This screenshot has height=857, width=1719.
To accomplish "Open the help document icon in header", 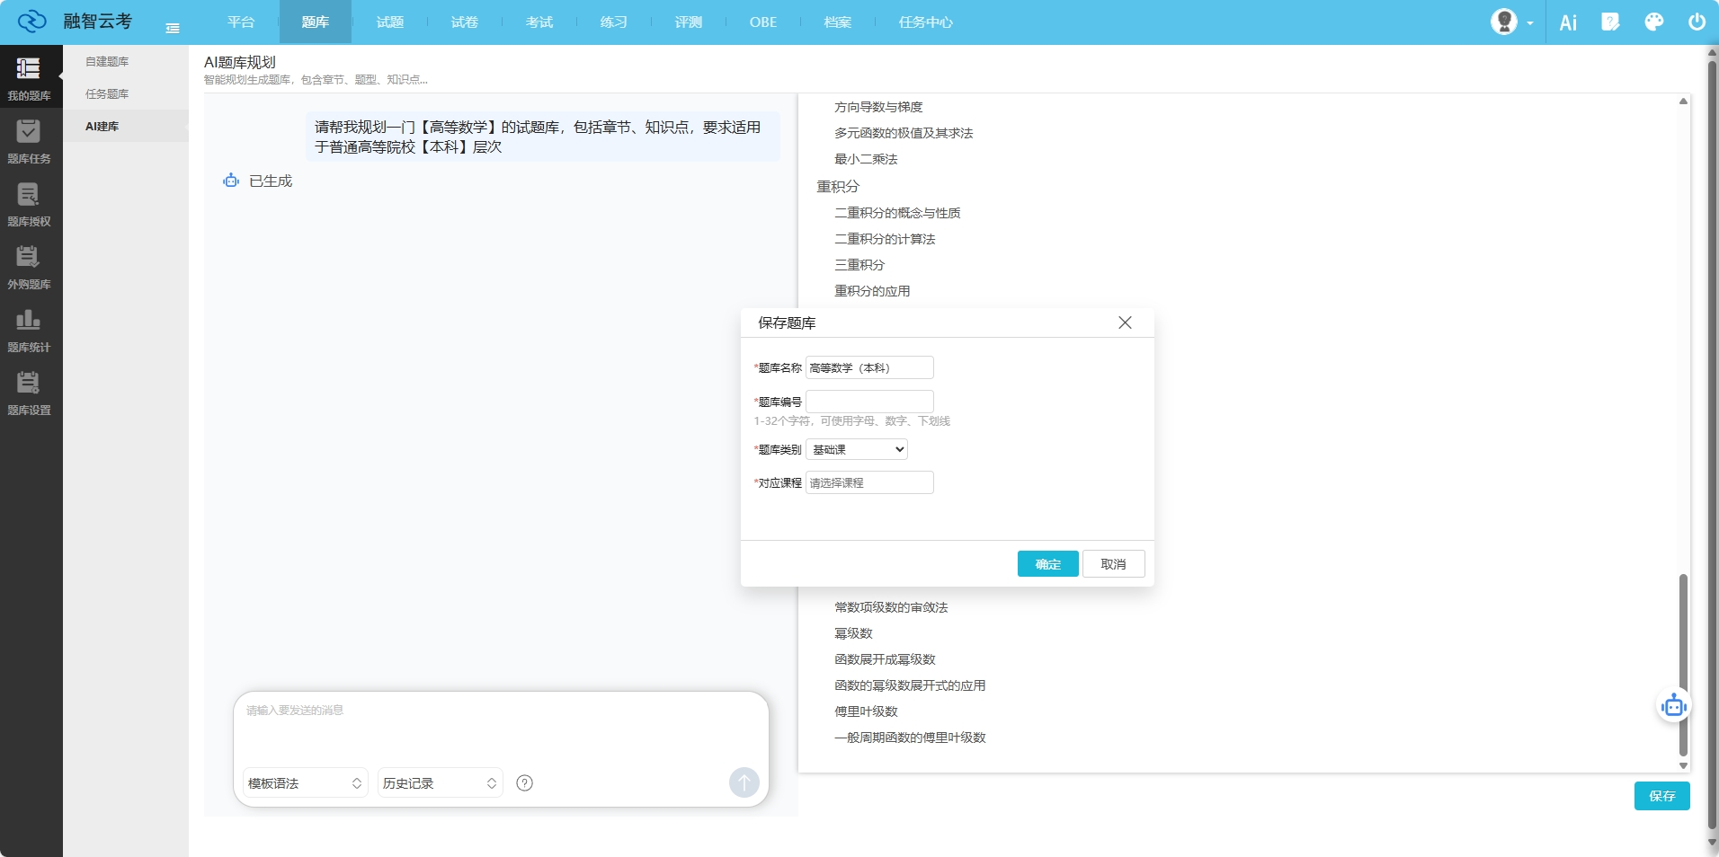I will click(x=1610, y=22).
